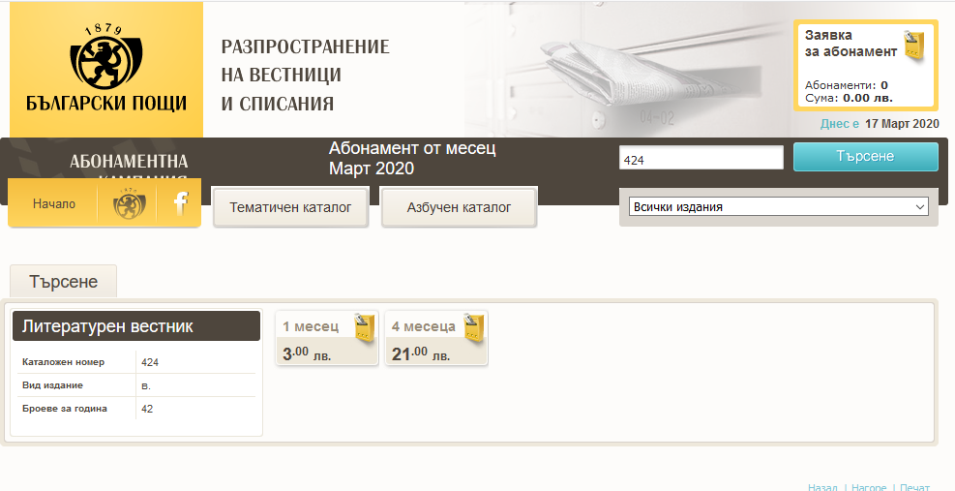Open Азбучен каталог
955x491 pixels.
coord(460,207)
